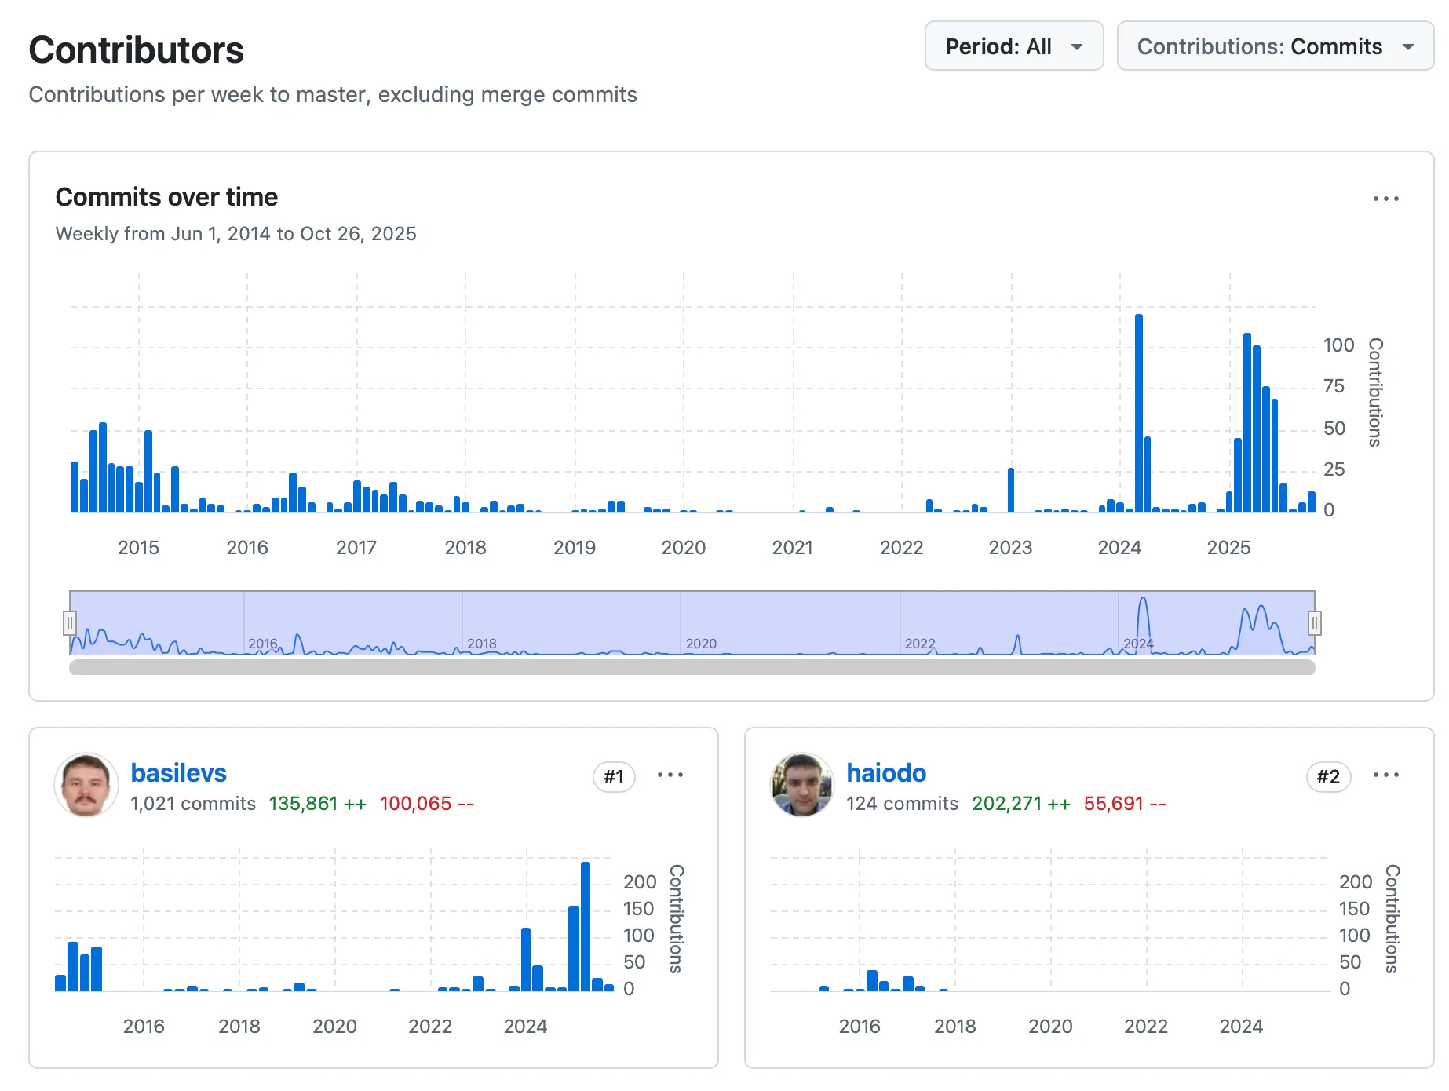Open basilevs card three-dots menu
1449x1091 pixels.
670,775
